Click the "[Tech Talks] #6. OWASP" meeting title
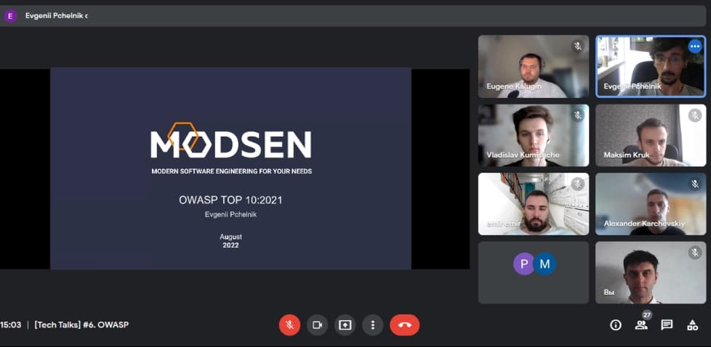 [x=81, y=324]
